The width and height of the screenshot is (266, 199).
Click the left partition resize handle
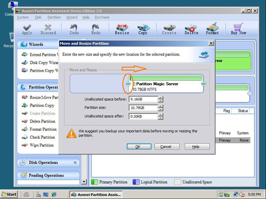(128, 83)
